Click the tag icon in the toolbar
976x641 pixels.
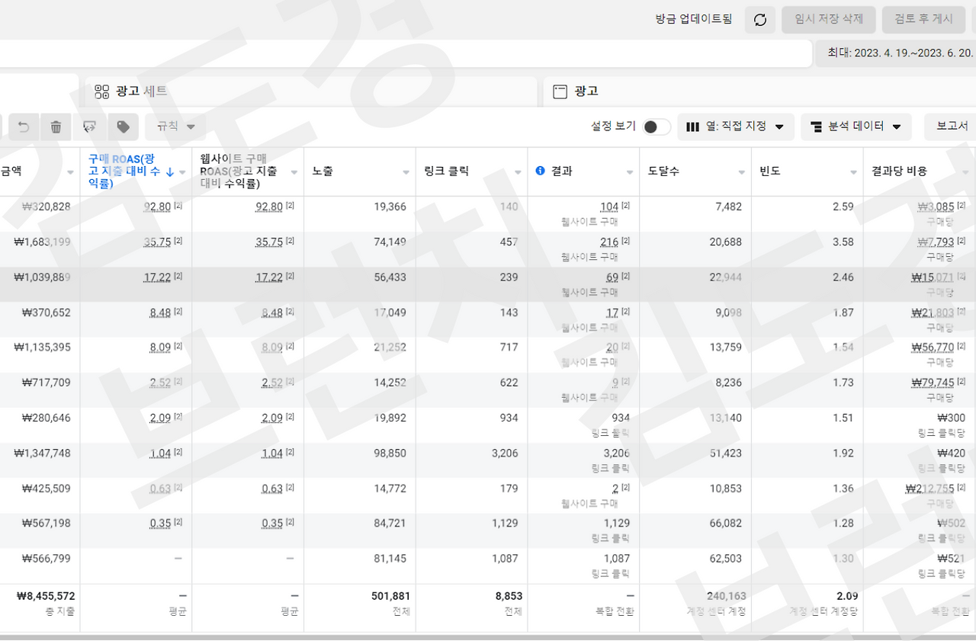pyautogui.click(x=123, y=127)
